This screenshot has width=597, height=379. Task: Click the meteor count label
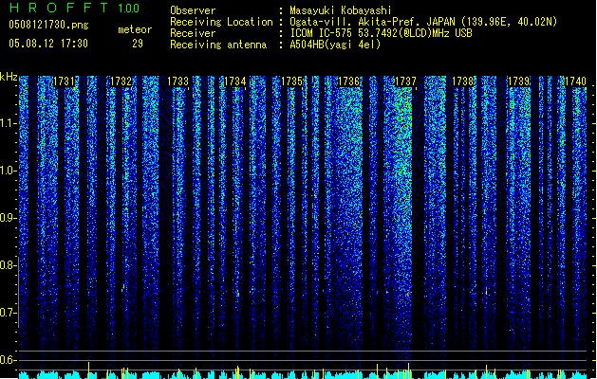[135, 29]
